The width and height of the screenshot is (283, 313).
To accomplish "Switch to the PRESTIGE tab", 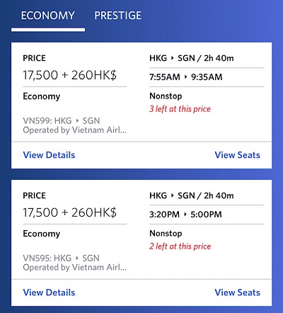I will click(118, 16).
